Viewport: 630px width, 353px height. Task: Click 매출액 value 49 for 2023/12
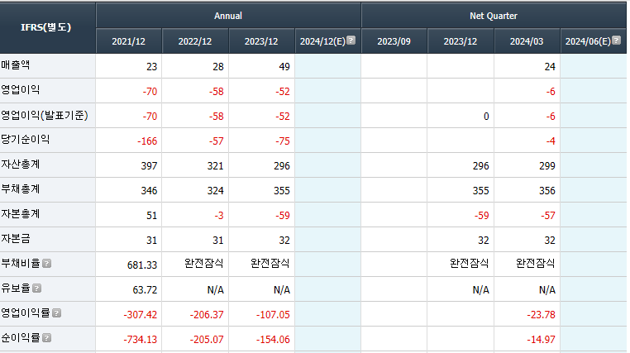284,67
